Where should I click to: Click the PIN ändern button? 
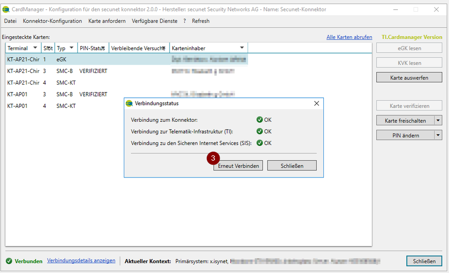pos(405,135)
